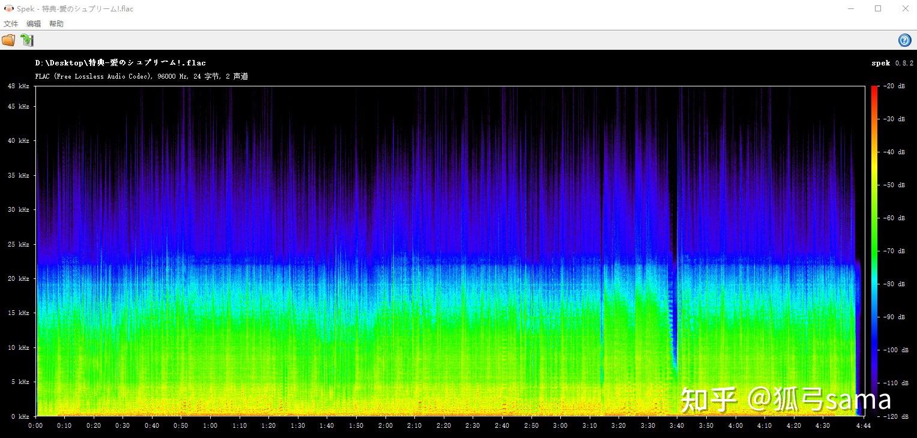This screenshot has width=917, height=438.
Task: Click the file path D:\Desktop text
Action: (x=121, y=62)
